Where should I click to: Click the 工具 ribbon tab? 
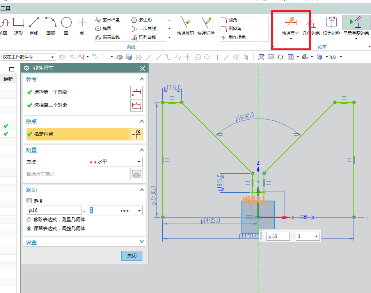click(7, 8)
